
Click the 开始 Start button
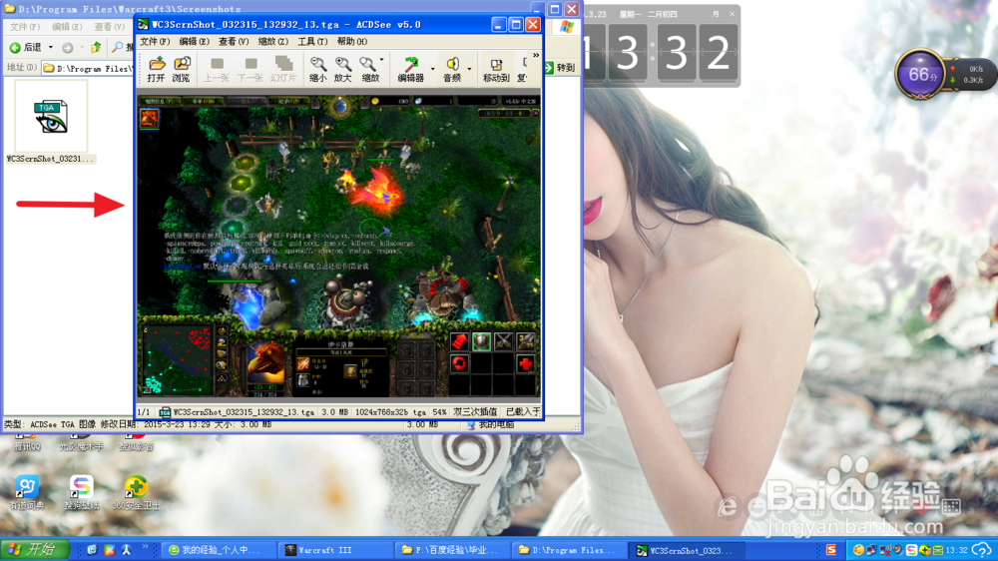pyautogui.click(x=34, y=550)
